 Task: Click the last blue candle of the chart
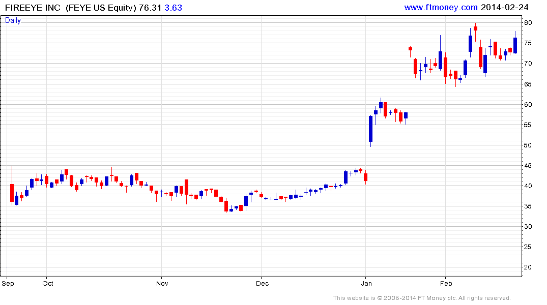point(515,45)
